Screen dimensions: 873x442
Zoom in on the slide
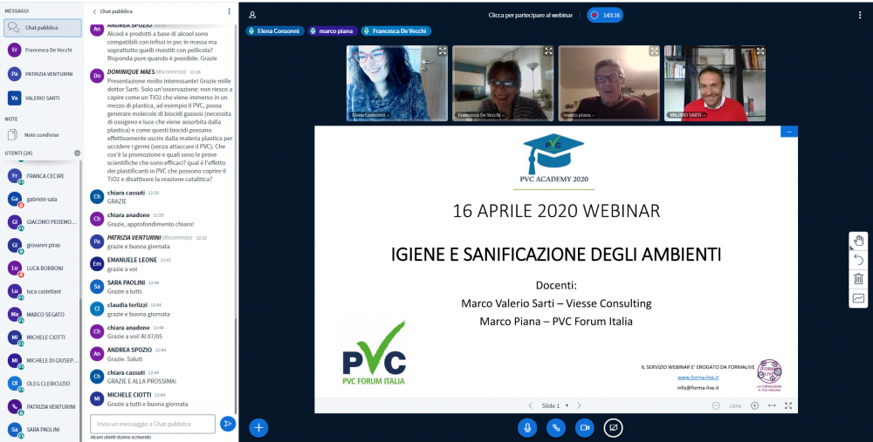pyautogui.click(x=753, y=405)
